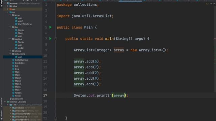
Task: Open the Dog class
Action: pos(17,69)
